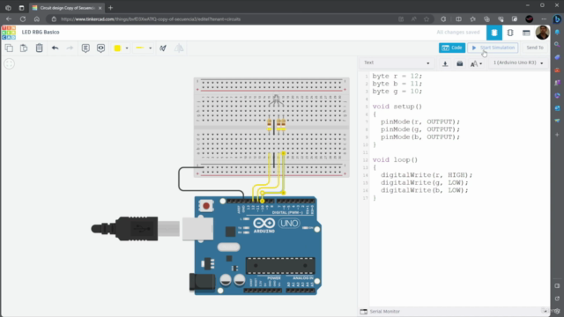Image resolution: width=564 pixels, height=317 pixels.
Task: Click the Rotate component icon
Action: (163, 48)
